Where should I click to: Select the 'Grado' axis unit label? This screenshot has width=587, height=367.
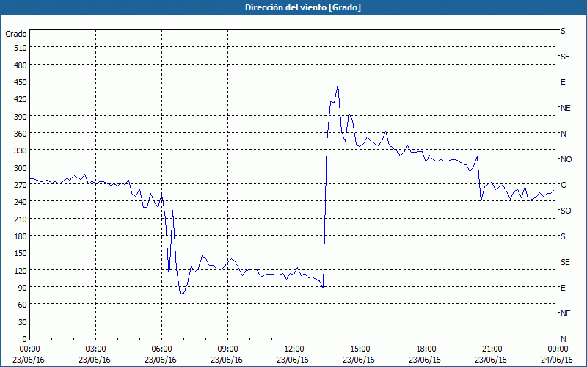click(x=16, y=34)
